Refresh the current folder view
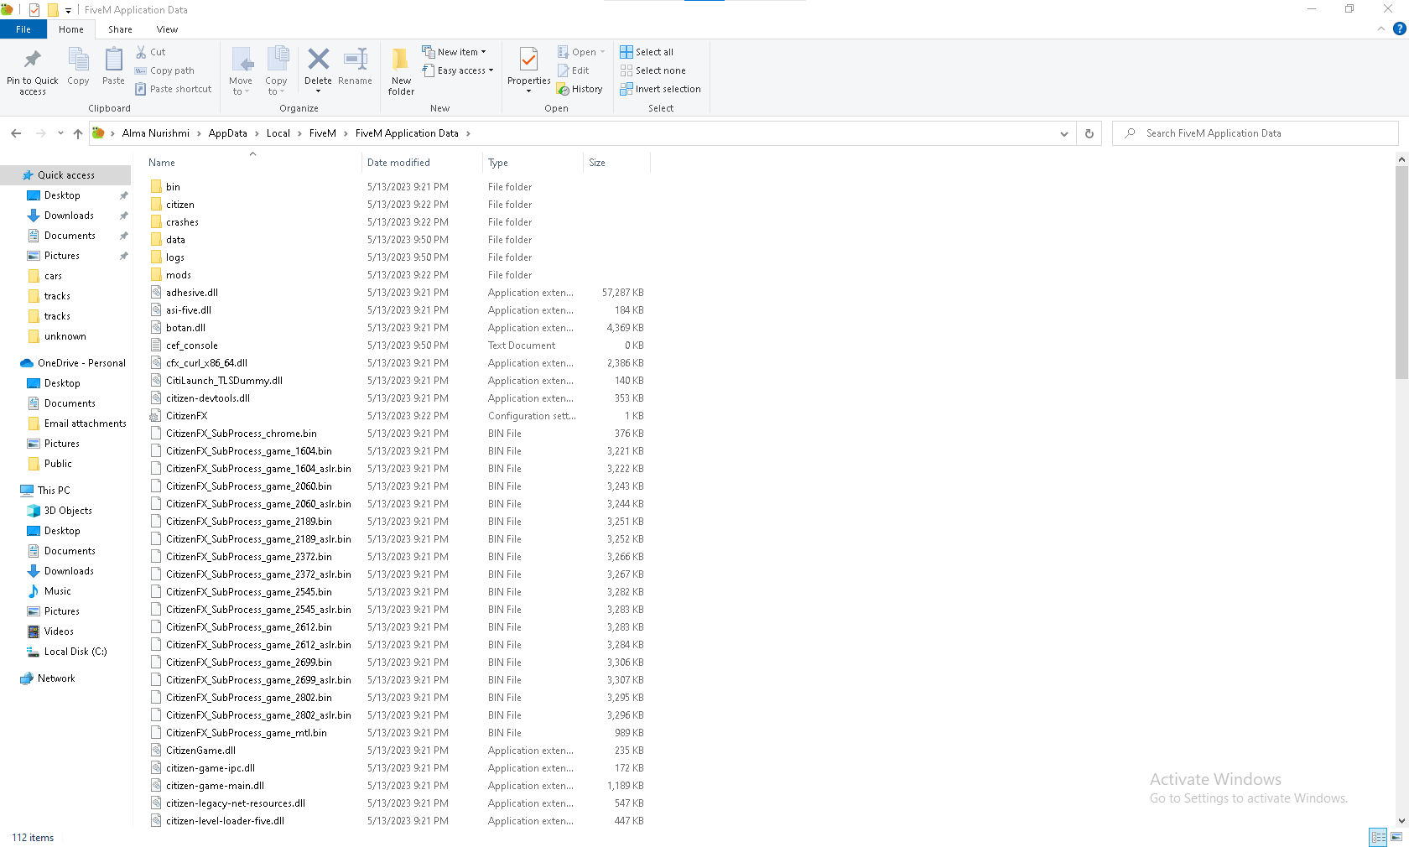The width and height of the screenshot is (1409, 847). pos(1089,133)
